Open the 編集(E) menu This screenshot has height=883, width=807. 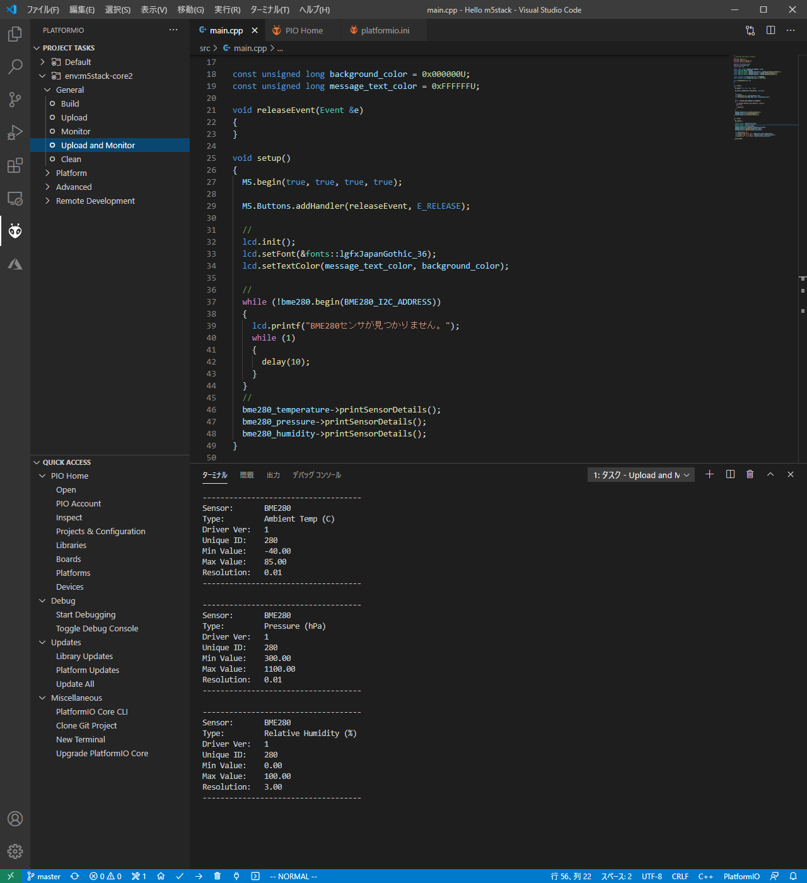82,9
